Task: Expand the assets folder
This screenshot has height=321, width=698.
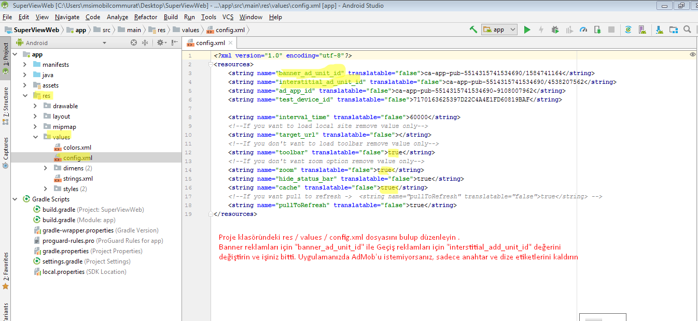Action: point(25,85)
